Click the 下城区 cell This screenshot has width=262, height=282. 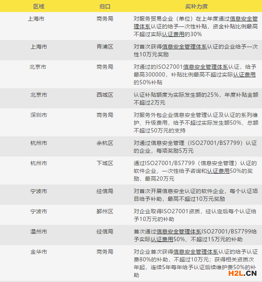pos(105,163)
